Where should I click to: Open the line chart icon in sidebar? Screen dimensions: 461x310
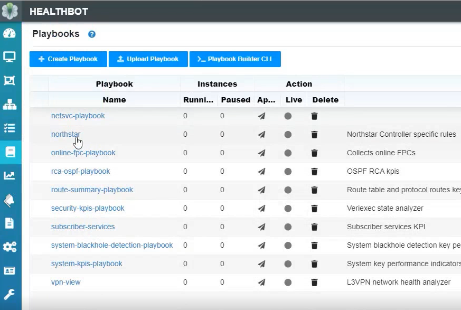tap(10, 175)
